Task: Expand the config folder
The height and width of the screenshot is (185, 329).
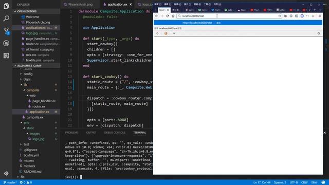Action: click(x=28, y=74)
